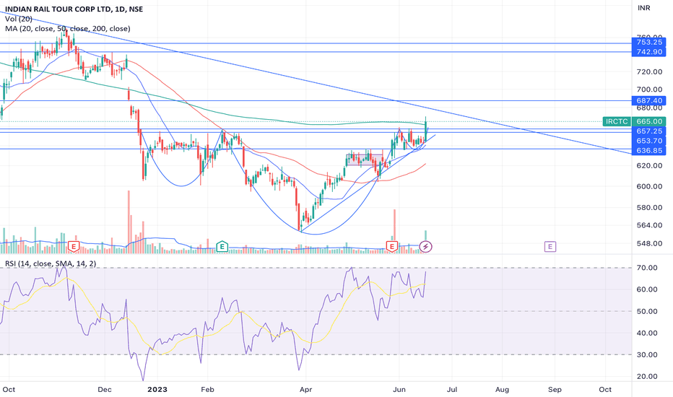Click the 600.00 price axis value

point(649,186)
